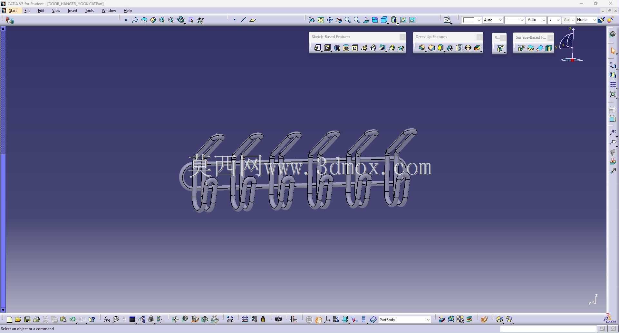Select the Rib feature icon
This screenshot has width=619, height=333.
point(364,48)
